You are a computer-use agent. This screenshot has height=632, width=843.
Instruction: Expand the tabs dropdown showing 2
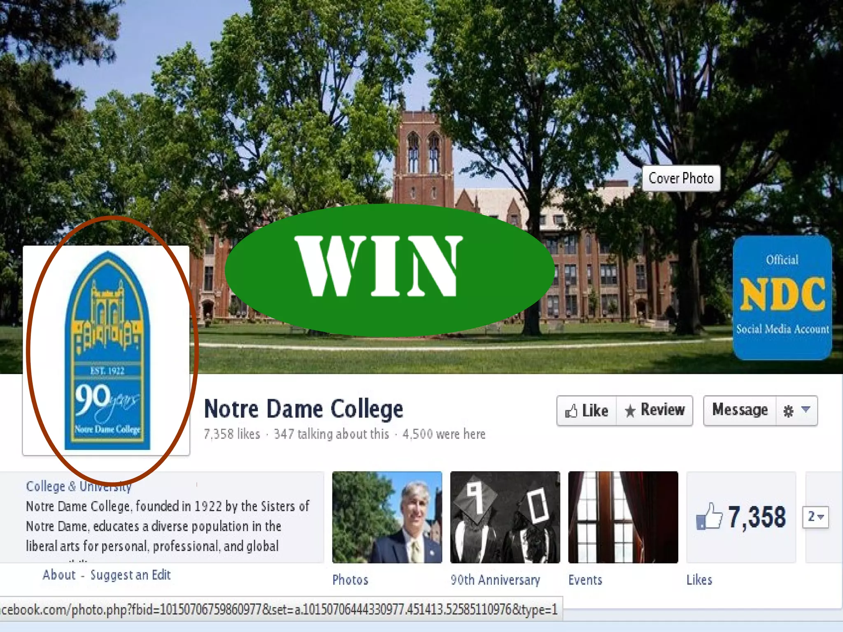815,517
